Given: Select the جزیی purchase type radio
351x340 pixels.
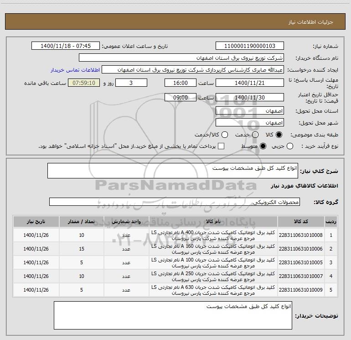Looking at the screenshot, I should [x=290, y=146].
